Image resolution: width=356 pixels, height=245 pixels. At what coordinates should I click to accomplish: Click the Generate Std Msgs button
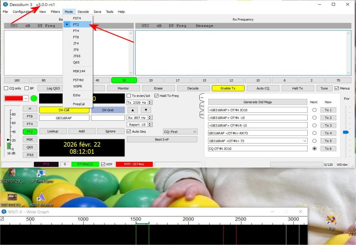[257, 102]
